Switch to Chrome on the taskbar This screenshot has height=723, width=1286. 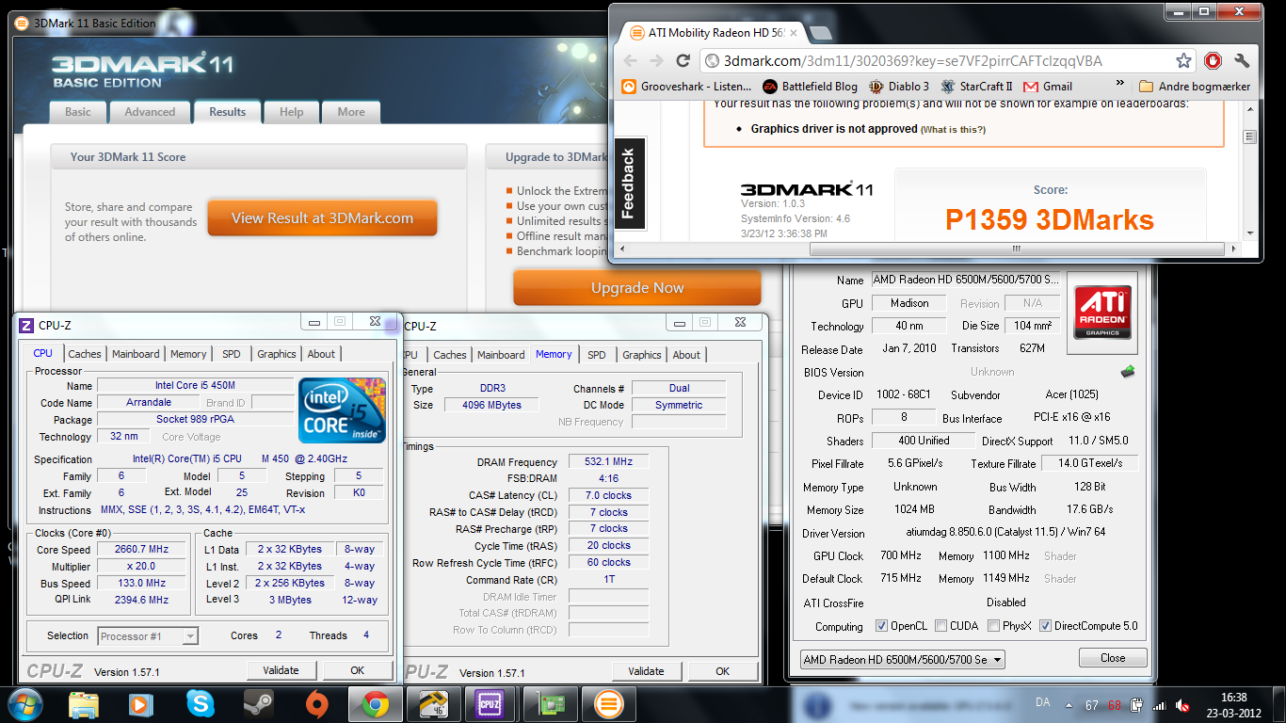[x=375, y=704]
